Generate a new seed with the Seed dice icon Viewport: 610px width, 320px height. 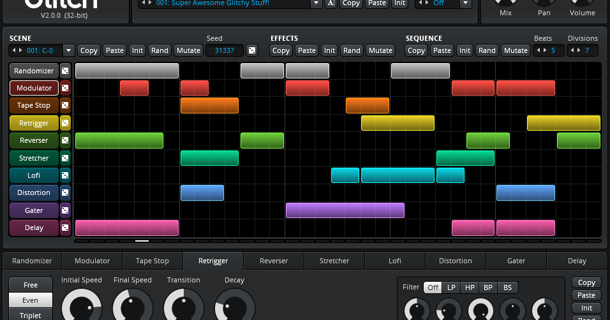click(x=252, y=50)
